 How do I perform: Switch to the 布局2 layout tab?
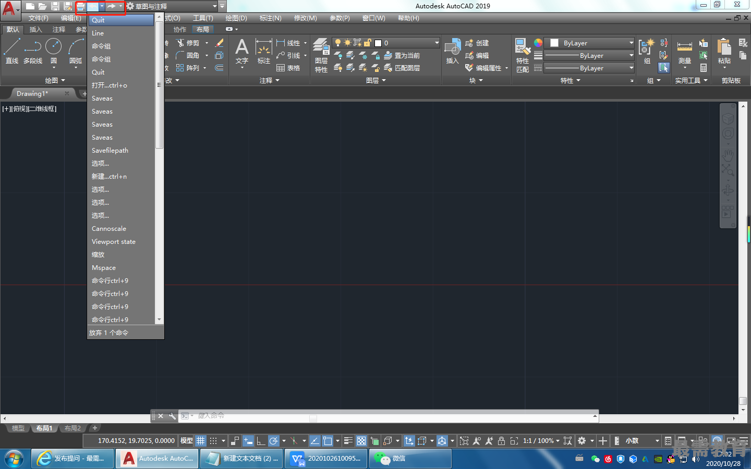pyautogui.click(x=72, y=428)
